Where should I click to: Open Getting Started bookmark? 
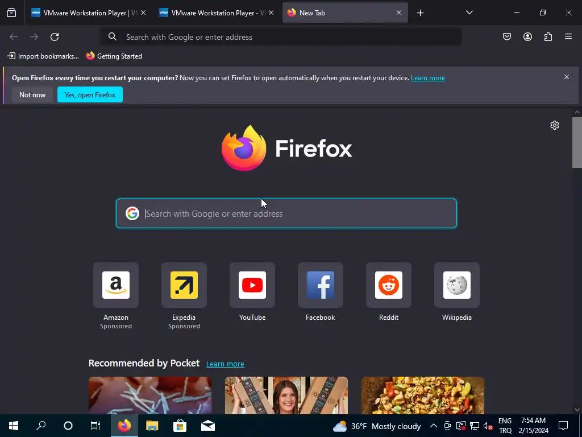coord(114,56)
